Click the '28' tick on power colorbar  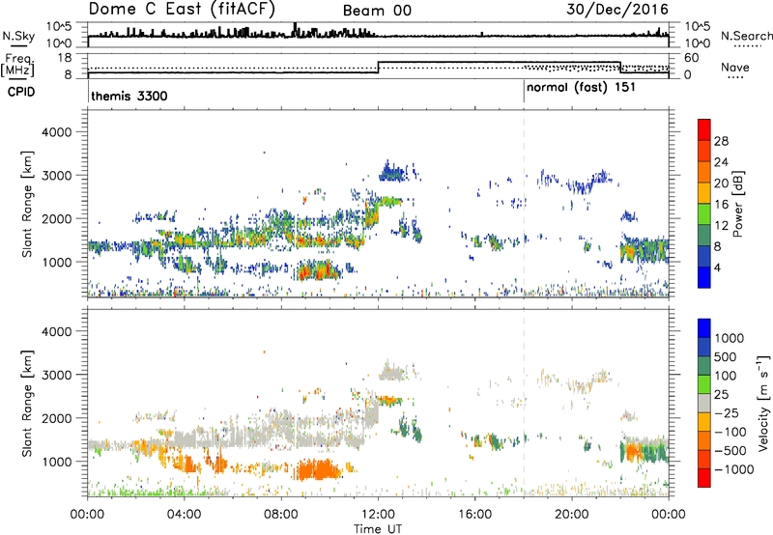(x=721, y=141)
